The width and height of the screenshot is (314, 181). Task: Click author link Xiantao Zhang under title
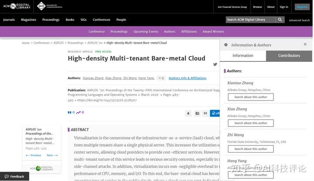click(93, 78)
